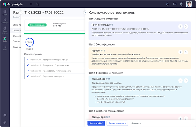Click activity title Корабль #18
The image size is (196, 127).
coord(98,51)
